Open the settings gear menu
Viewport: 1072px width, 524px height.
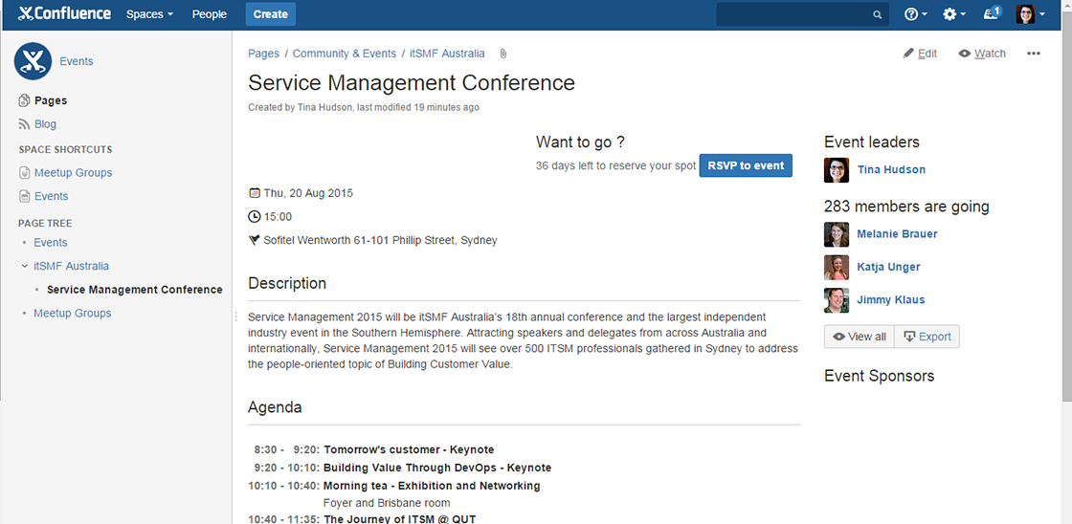[x=953, y=14]
